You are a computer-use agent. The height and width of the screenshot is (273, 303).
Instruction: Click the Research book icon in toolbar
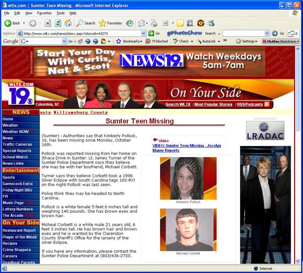pos(190,23)
